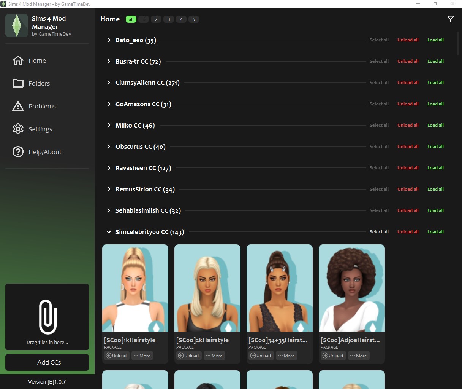Open the [SCoo]2kHairstyle blonde hair thumbnail
The image size is (462, 389).
coord(207,288)
